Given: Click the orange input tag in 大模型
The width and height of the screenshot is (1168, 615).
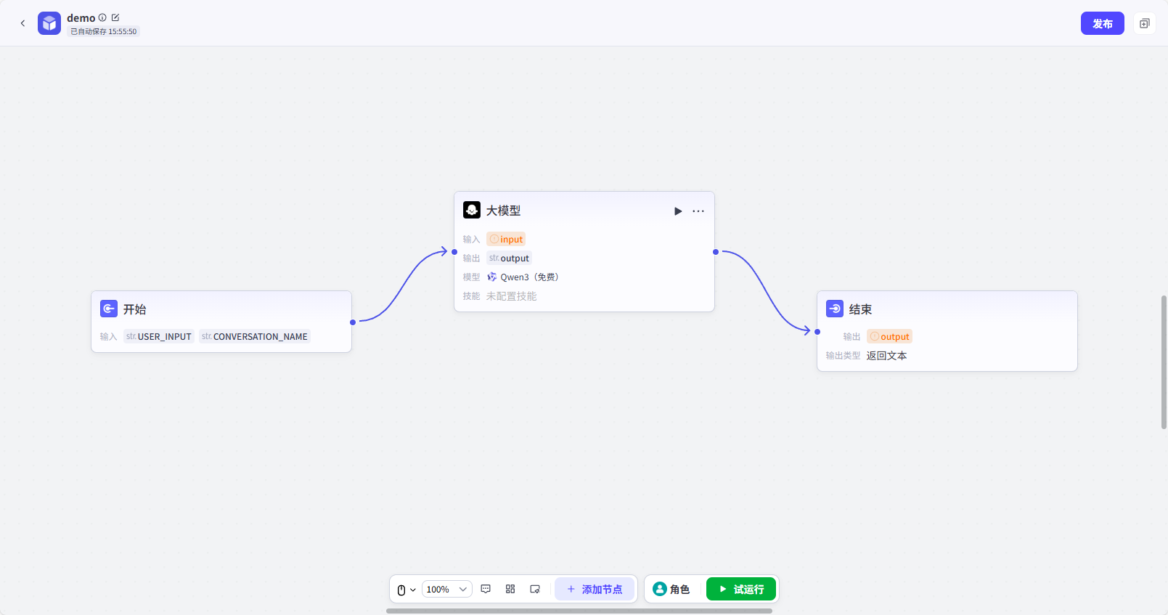Looking at the screenshot, I should [x=506, y=240].
